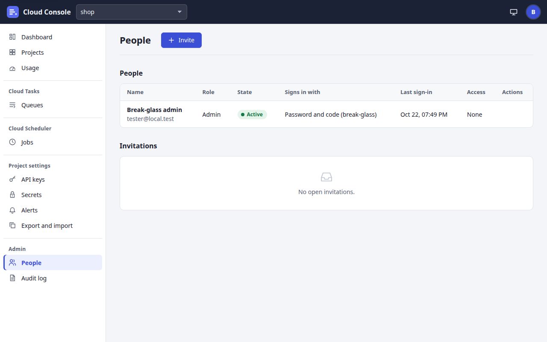
Task: Click the Audit log document icon
Action: [x=12, y=278]
